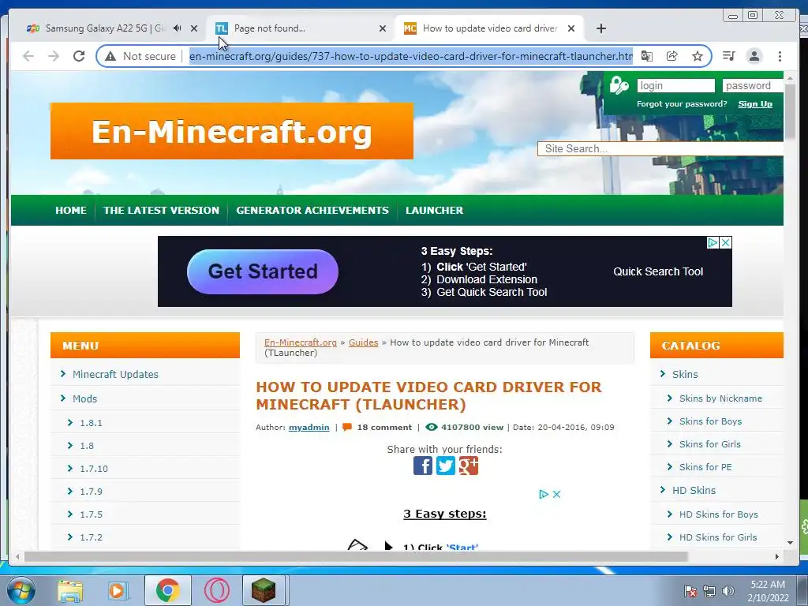Image resolution: width=808 pixels, height=606 pixels.
Task: Open the 1.8.1 mods entry
Action: [x=92, y=423]
